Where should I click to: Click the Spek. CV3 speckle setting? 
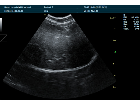[131, 29]
